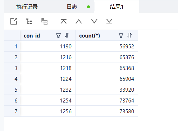
Task: Click the tree-structure view icon
Action: (29, 21)
